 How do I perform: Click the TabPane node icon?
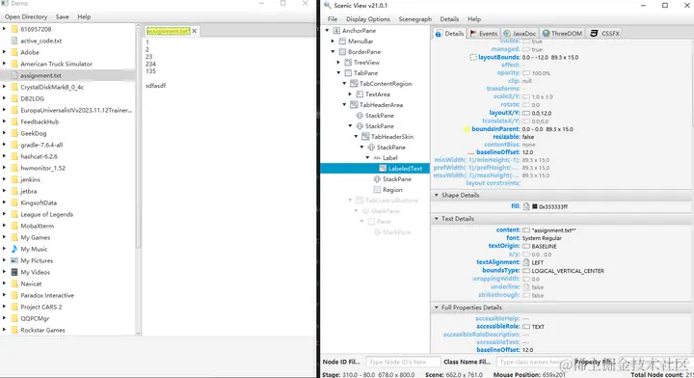point(348,73)
